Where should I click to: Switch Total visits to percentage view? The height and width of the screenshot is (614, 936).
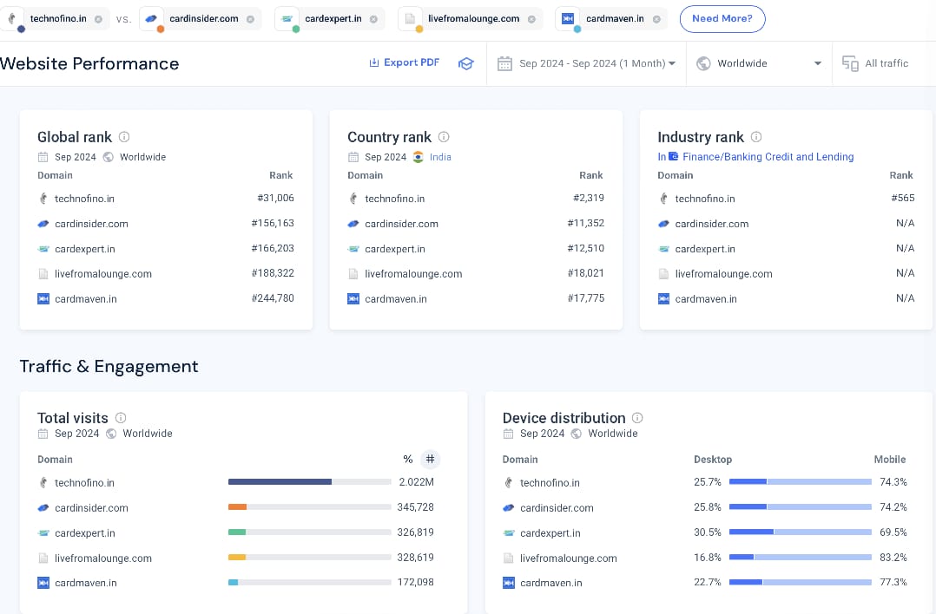[408, 459]
